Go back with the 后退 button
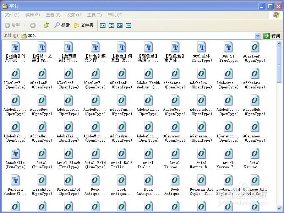The width and height of the screenshot is (284, 213). point(12,25)
